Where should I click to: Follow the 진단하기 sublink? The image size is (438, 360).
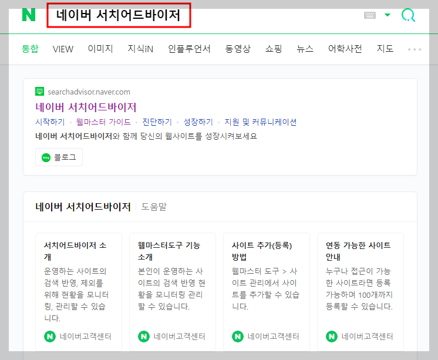click(x=157, y=122)
